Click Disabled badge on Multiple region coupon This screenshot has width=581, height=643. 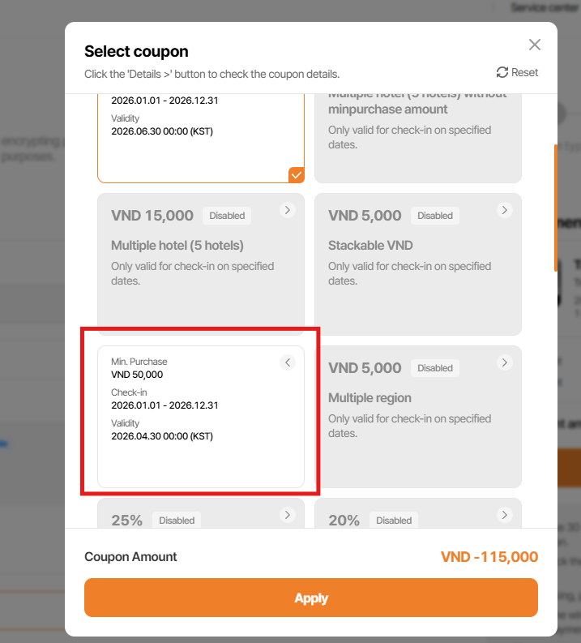pos(435,368)
